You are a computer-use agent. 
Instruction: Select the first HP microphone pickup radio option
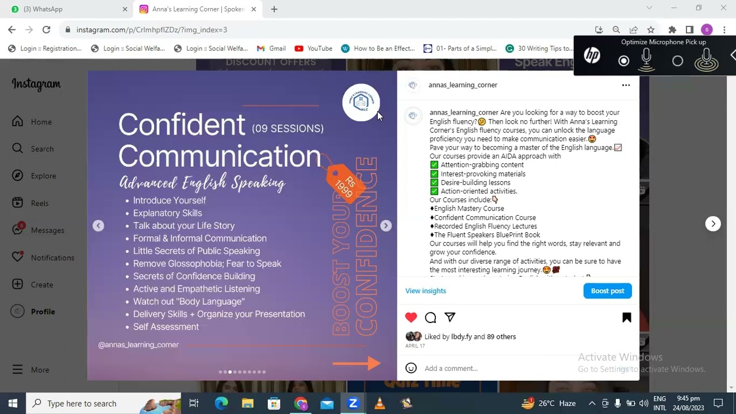[x=623, y=61]
